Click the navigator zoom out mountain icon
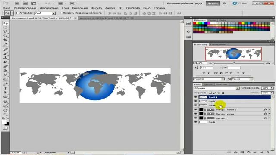Screen dimensions: 276x155 tap(210, 63)
